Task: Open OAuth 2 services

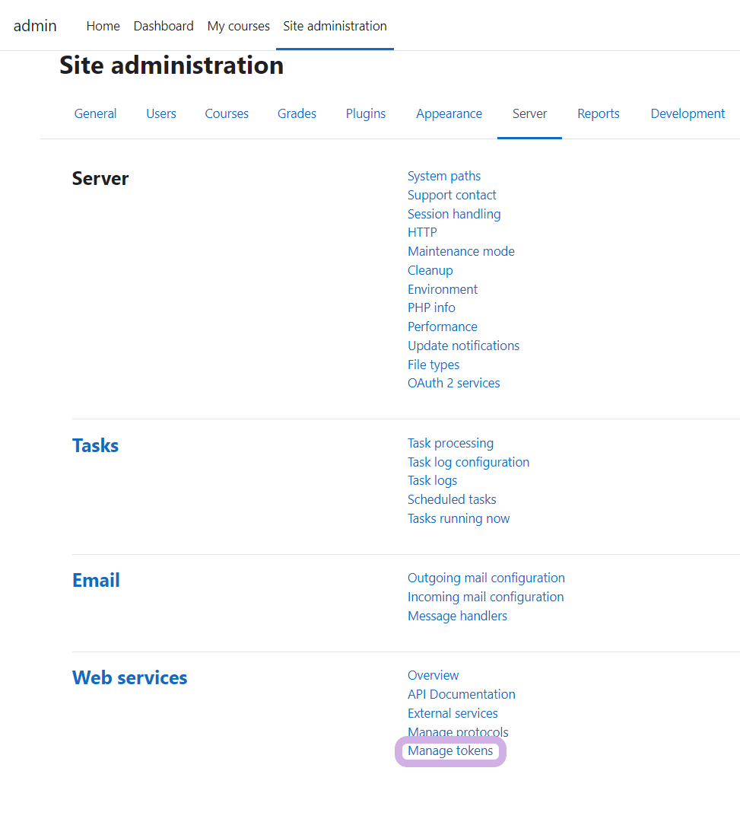Action: [453, 383]
